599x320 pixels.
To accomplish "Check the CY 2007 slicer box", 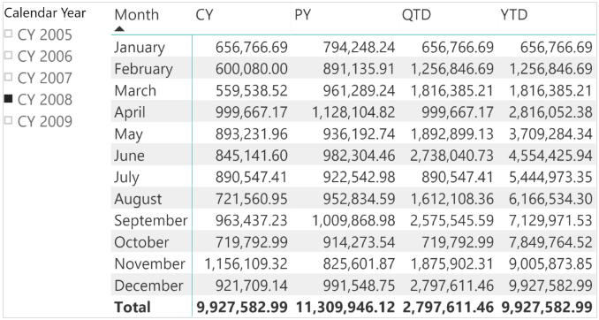I will pos(8,78).
